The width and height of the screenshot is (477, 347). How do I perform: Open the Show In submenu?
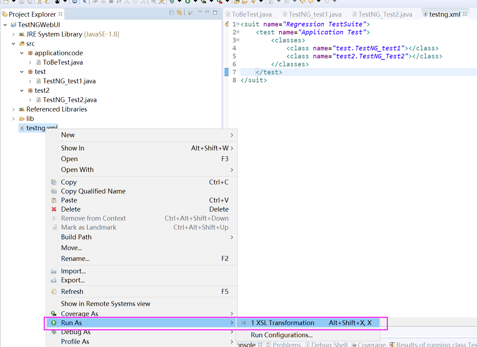pos(142,148)
